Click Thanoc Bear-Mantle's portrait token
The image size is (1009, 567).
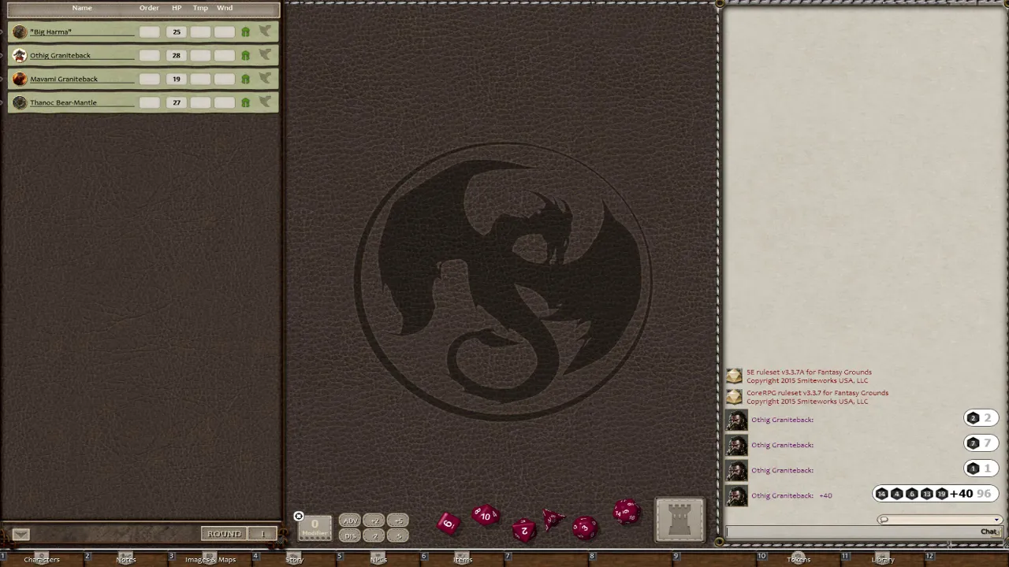click(x=20, y=102)
